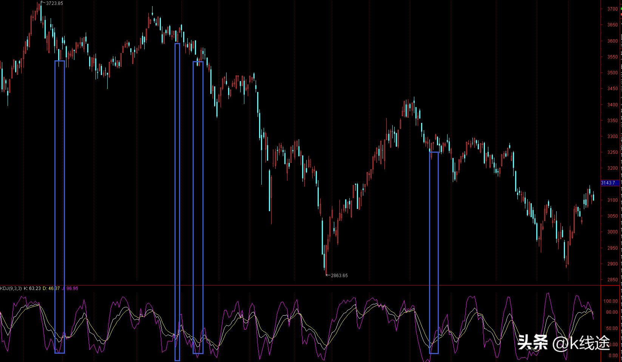
Task: Click the 2863.65 low price label
Action: [339, 276]
